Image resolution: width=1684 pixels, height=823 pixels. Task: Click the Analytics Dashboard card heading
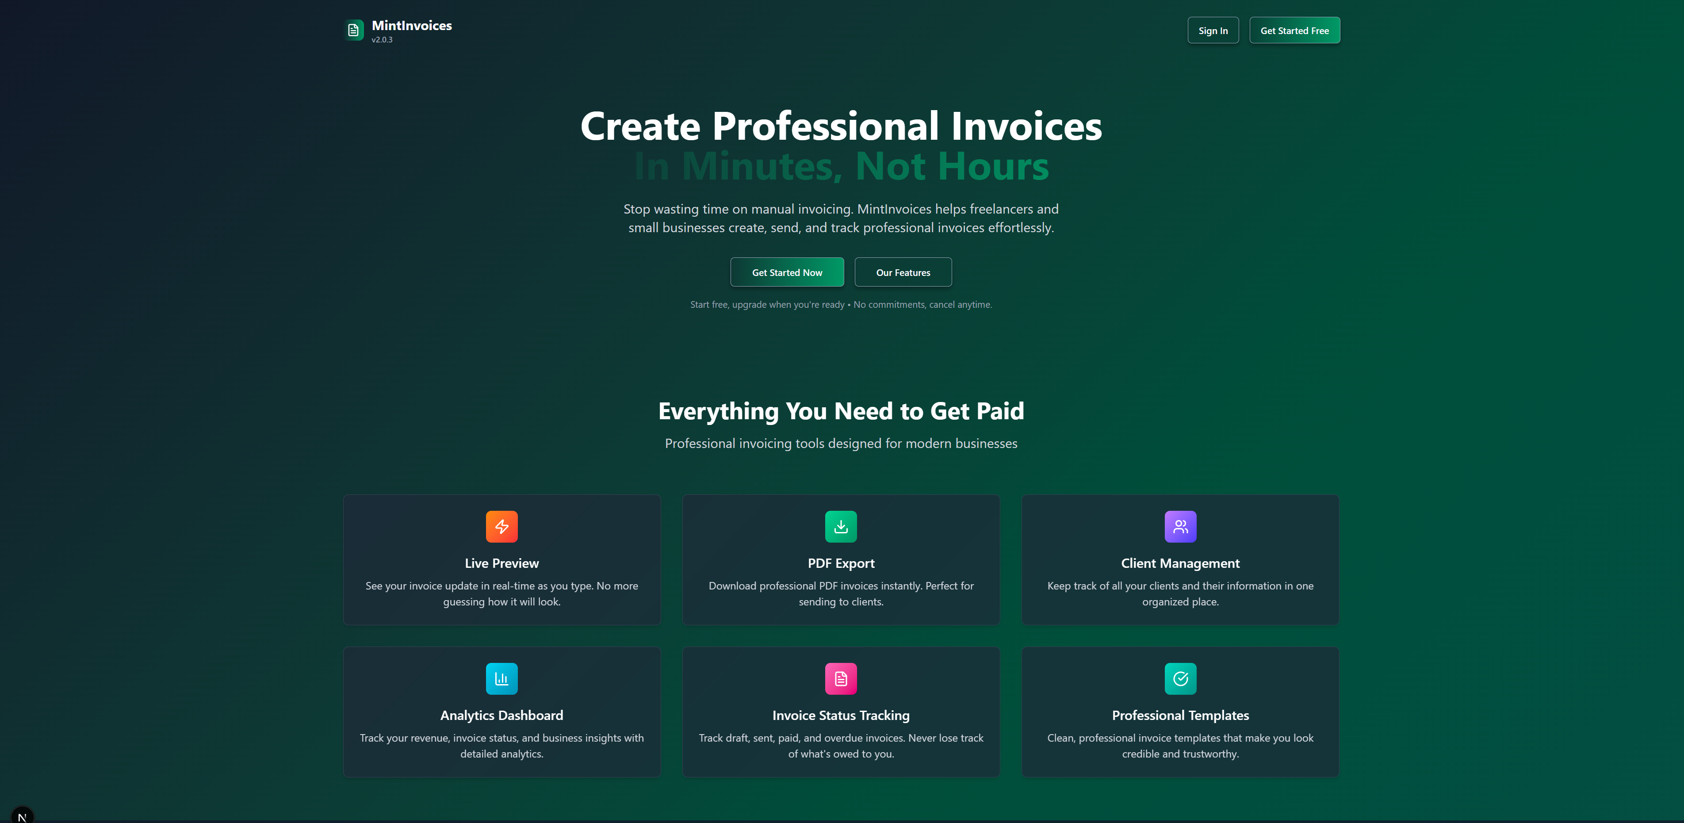501,716
